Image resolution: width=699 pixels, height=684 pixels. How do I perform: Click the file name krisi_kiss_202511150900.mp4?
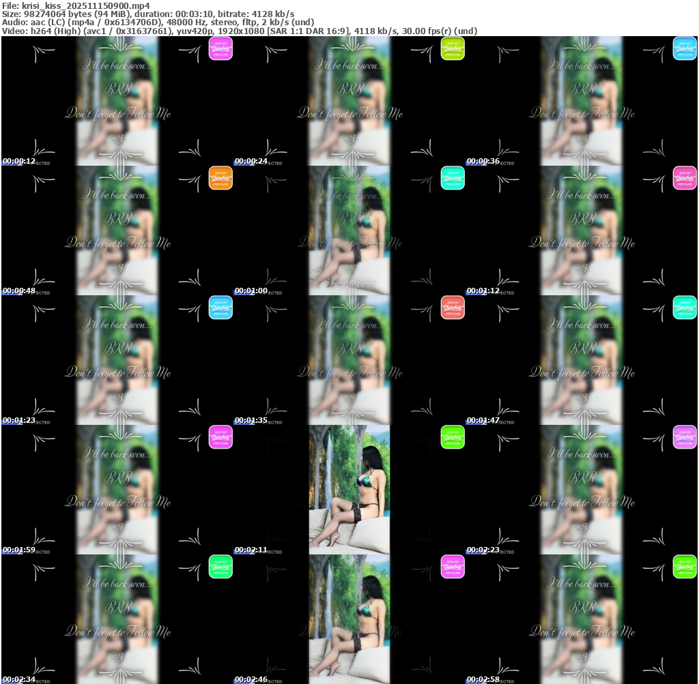[x=85, y=5]
